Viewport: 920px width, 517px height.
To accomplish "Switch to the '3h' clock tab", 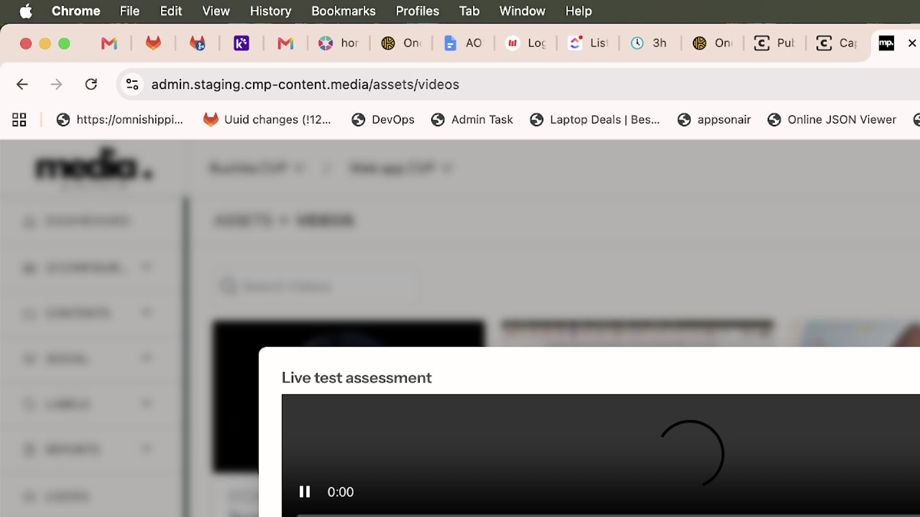I will click(648, 44).
